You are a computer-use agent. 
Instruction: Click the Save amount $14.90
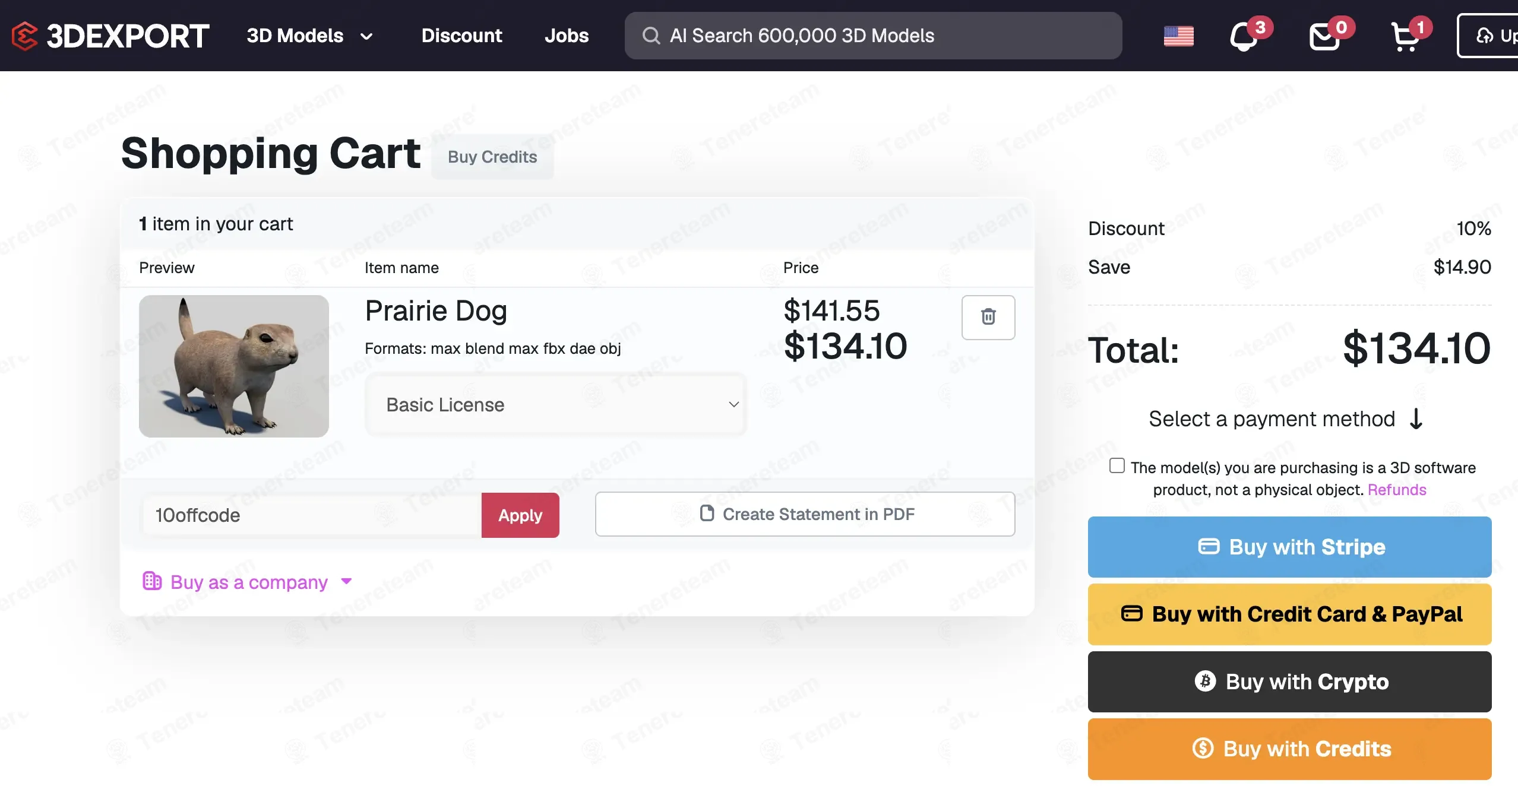click(x=1462, y=267)
